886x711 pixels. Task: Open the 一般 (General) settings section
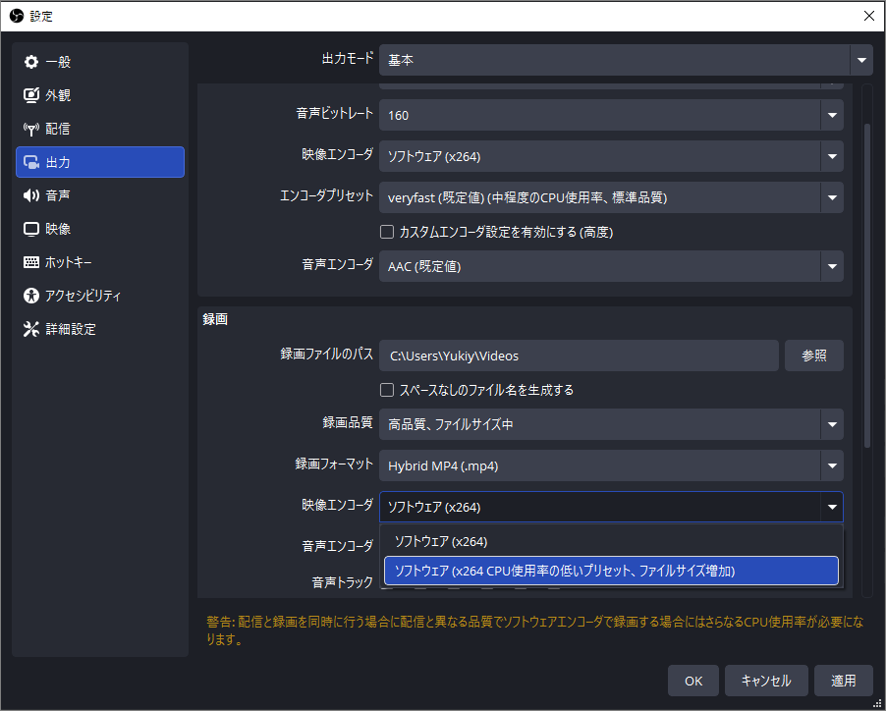[59, 61]
